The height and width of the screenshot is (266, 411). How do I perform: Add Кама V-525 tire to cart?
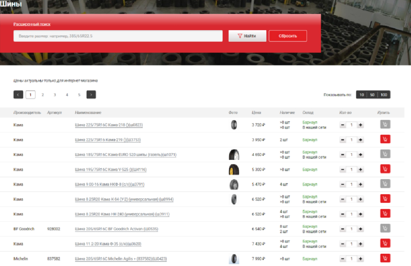(x=385, y=169)
